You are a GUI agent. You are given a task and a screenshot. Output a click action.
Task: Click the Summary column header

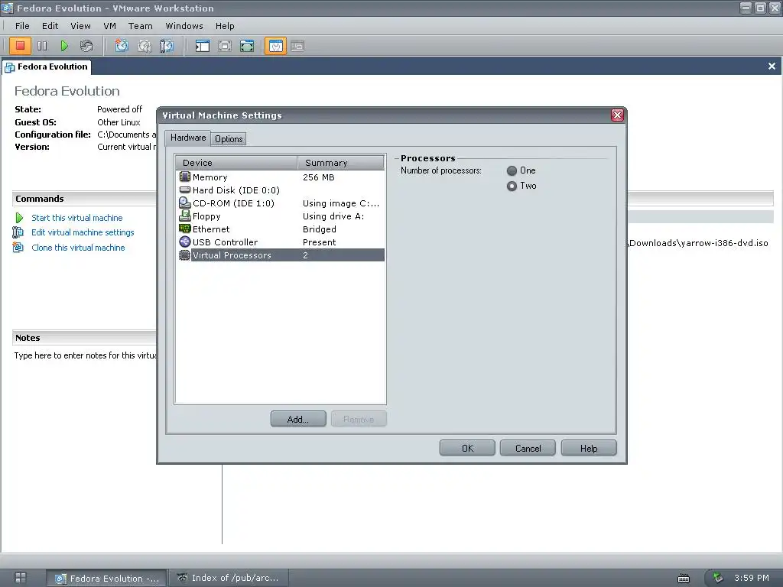tap(340, 163)
